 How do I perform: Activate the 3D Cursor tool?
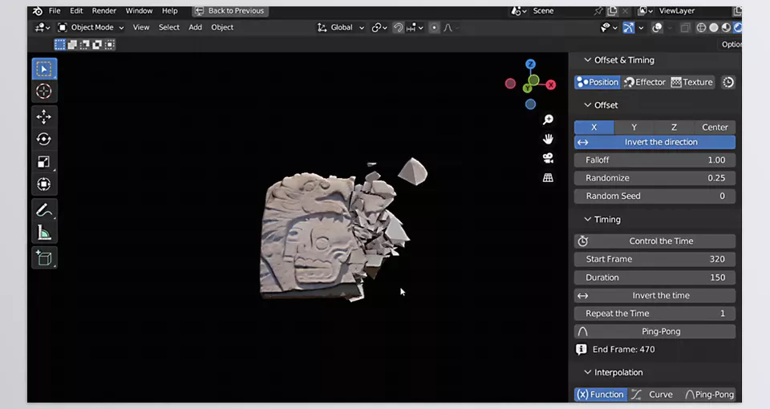44,91
